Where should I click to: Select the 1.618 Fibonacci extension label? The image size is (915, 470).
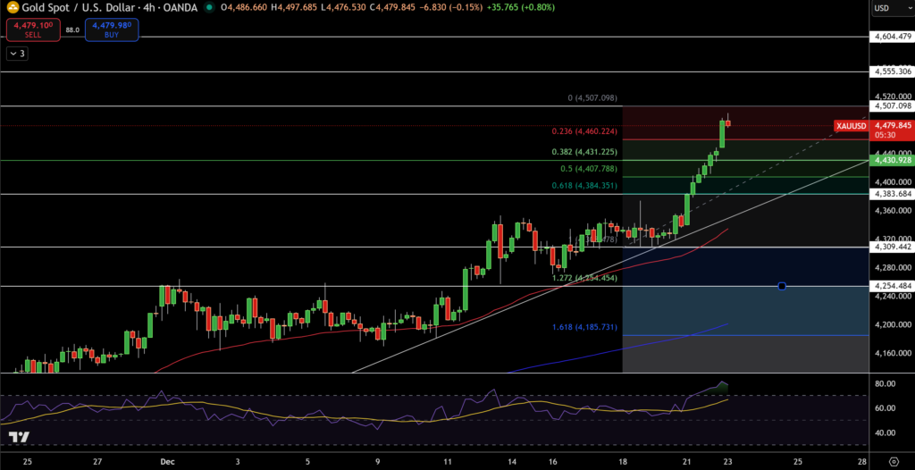pos(584,328)
